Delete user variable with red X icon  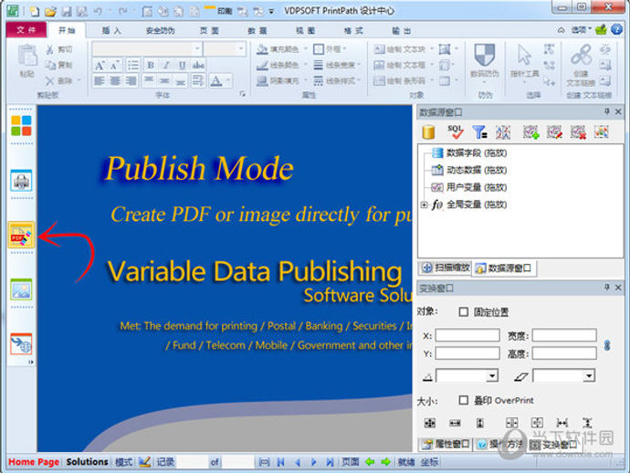click(578, 131)
